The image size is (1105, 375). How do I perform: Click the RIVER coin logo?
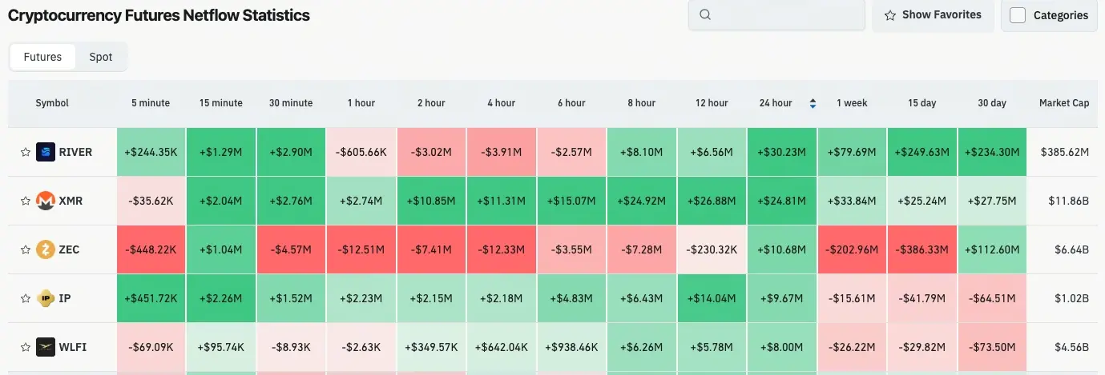click(x=46, y=152)
